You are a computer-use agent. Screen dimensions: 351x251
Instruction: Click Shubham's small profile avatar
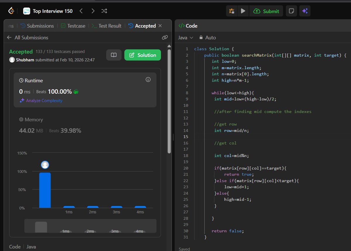tap(12, 60)
